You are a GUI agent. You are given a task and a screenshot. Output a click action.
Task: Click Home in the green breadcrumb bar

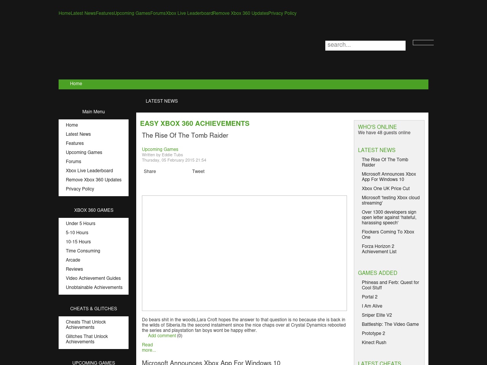click(x=76, y=84)
